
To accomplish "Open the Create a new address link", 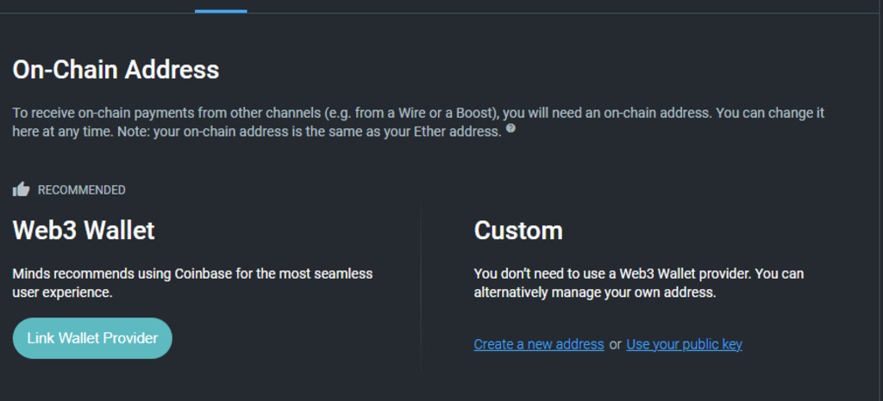I will [x=539, y=344].
